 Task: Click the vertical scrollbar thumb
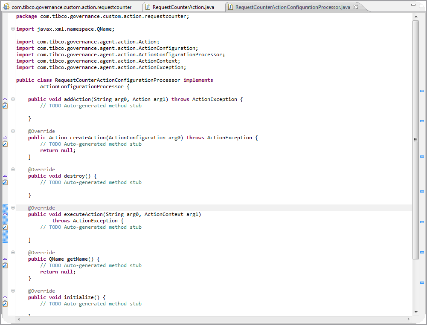tap(415, 140)
